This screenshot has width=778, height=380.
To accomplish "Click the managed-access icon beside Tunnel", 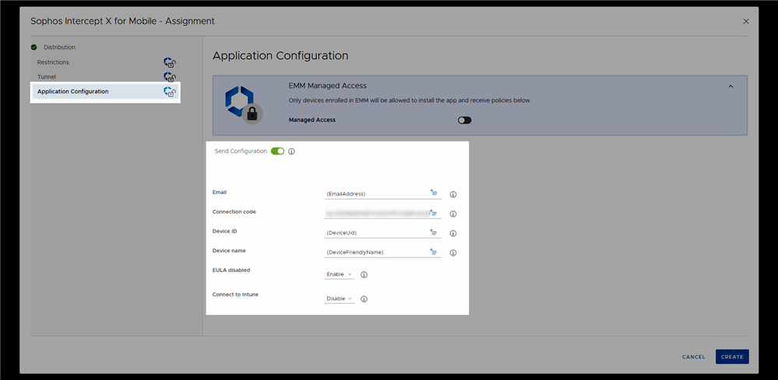I will pyautogui.click(x=170, y=77).
